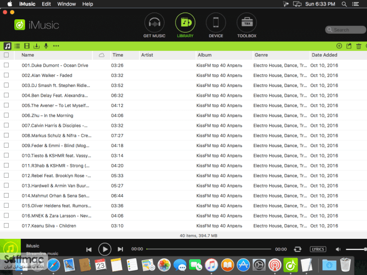Open the recorded microphone icon
This screenshot has width=367, height=275.
click(x=46, y=46)
